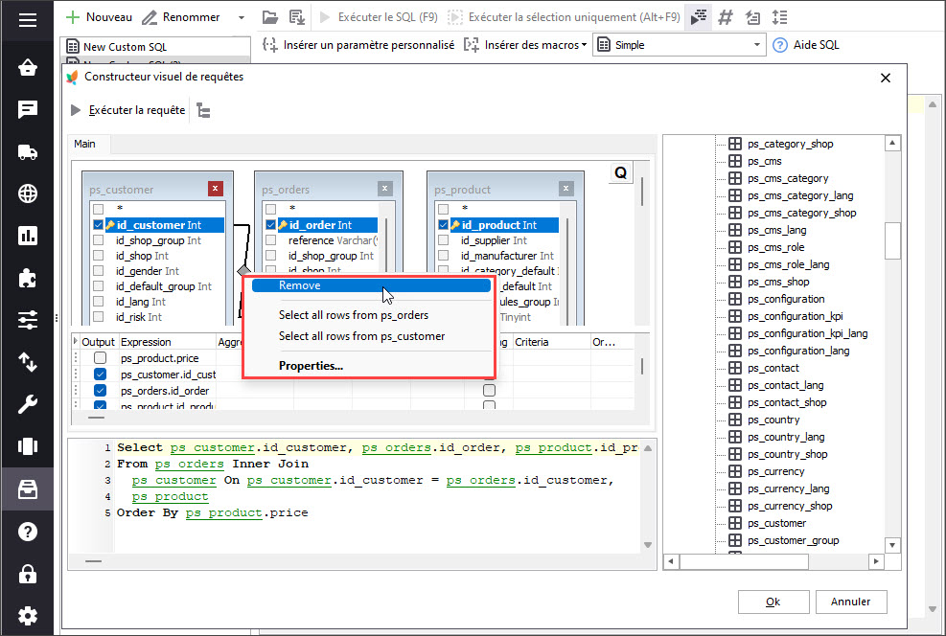Disable output for ps_customer.id_cust row

click(100, 375)
